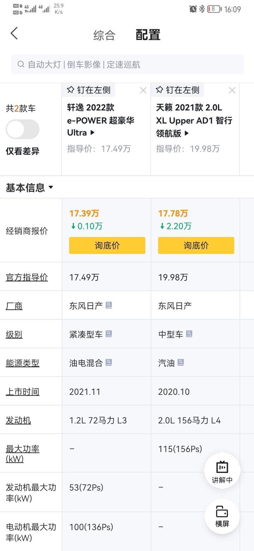Viewport: 254px width, 551px height.
Task: Open 讲解中 live explanation button
Action: tap(222, 471)
